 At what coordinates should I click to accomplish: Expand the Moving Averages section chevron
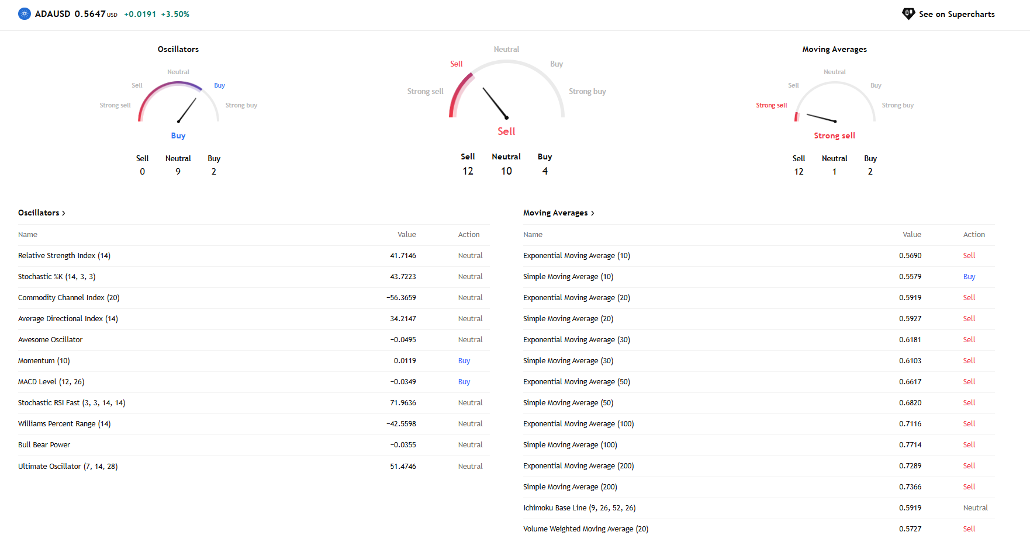click(592, 213)
